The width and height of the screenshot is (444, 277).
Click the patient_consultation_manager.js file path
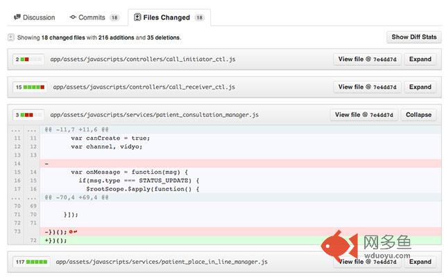154,115
